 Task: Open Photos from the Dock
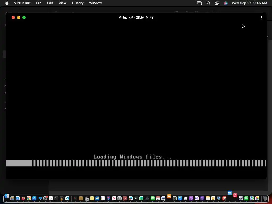coord(257,198)
